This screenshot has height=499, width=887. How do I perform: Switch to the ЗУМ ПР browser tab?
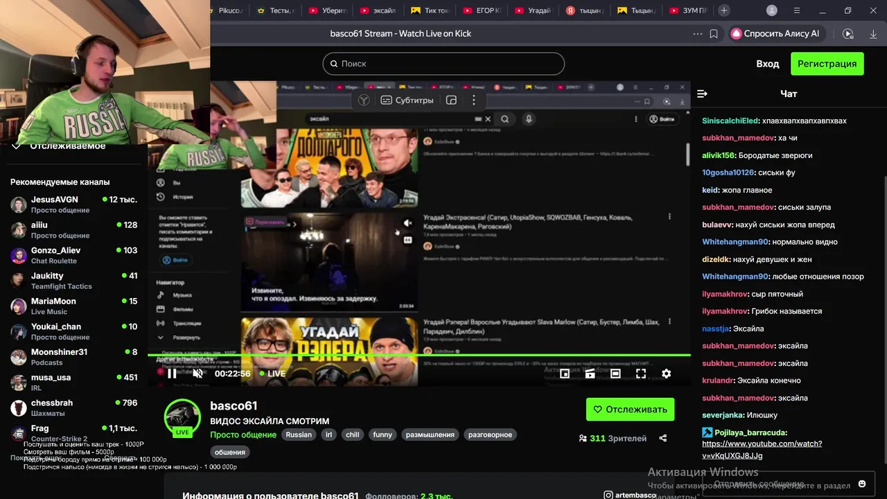click(688, 10)
